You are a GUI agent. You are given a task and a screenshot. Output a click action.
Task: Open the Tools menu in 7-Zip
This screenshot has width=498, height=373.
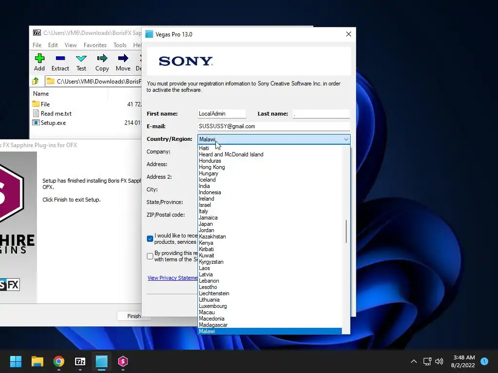coord(120,45)
